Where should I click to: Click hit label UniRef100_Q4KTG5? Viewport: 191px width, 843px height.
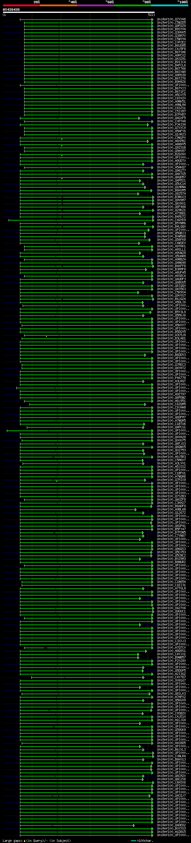pyautogui.click(x=171, y=174)
